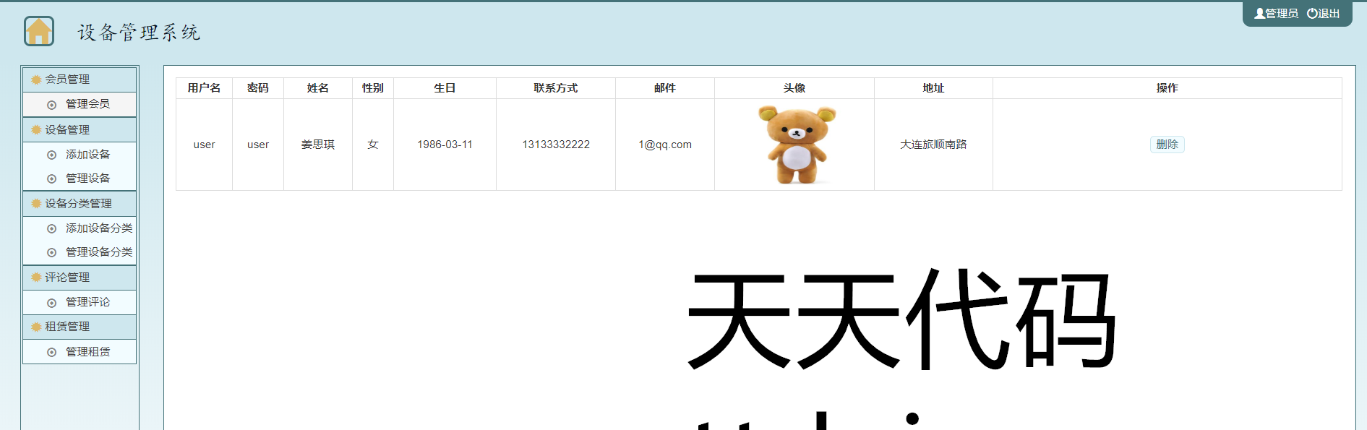
Task: Click the star icon beside 会员管理
Action: coord(36,79)
